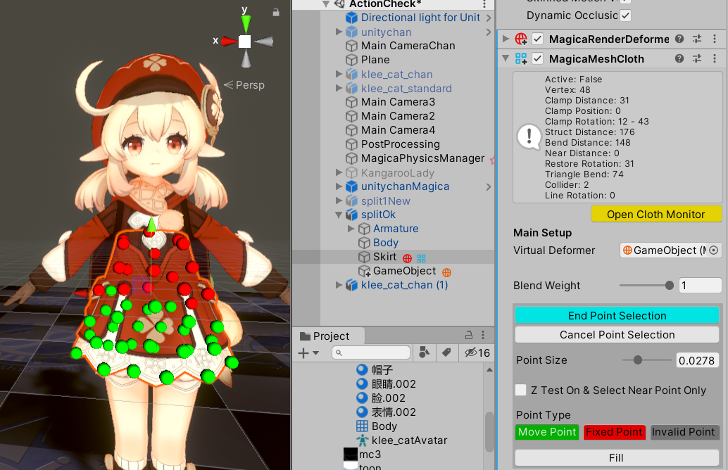Open MagicaMeshCloth more options
The image size is (728, 470).
coord(715,58)
